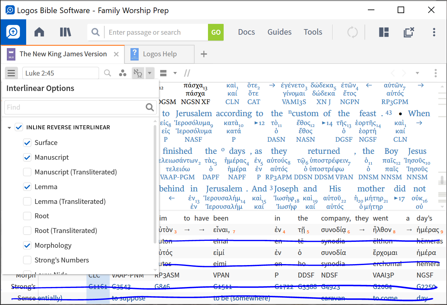Click the Find field in Interlinear Options
This screenshot has height=305, width=447.
pos(75,107)
